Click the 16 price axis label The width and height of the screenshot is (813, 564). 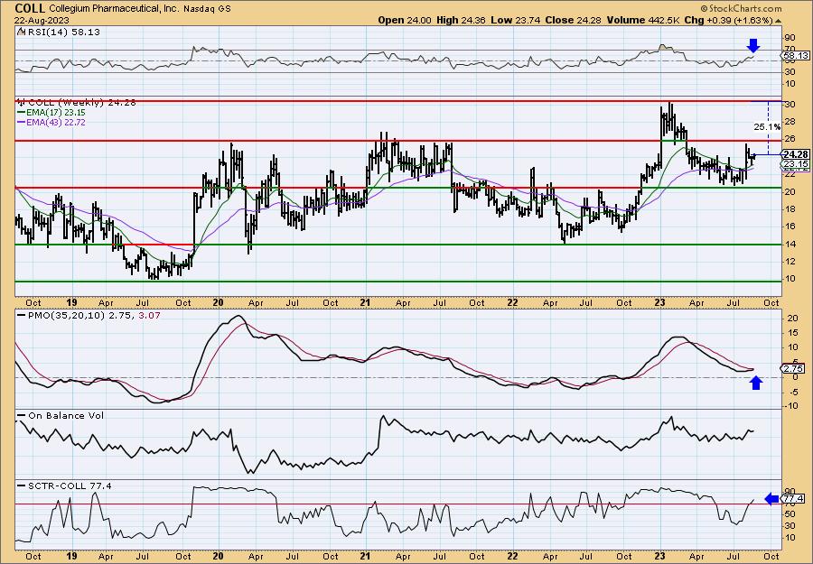point(790,227)
